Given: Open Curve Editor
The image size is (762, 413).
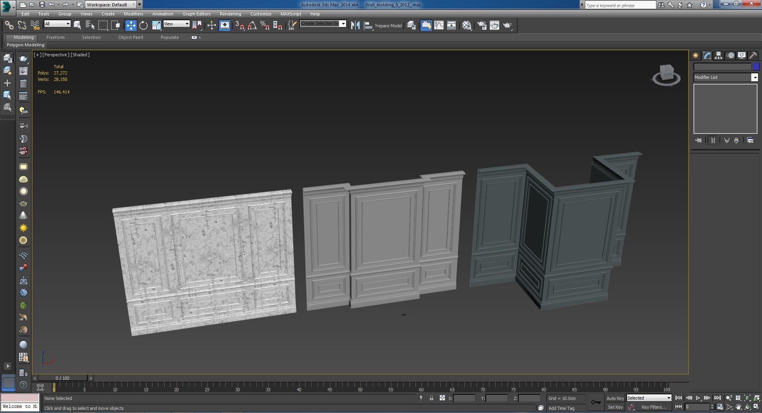Looking at the screenshot, I should (439, 25).
